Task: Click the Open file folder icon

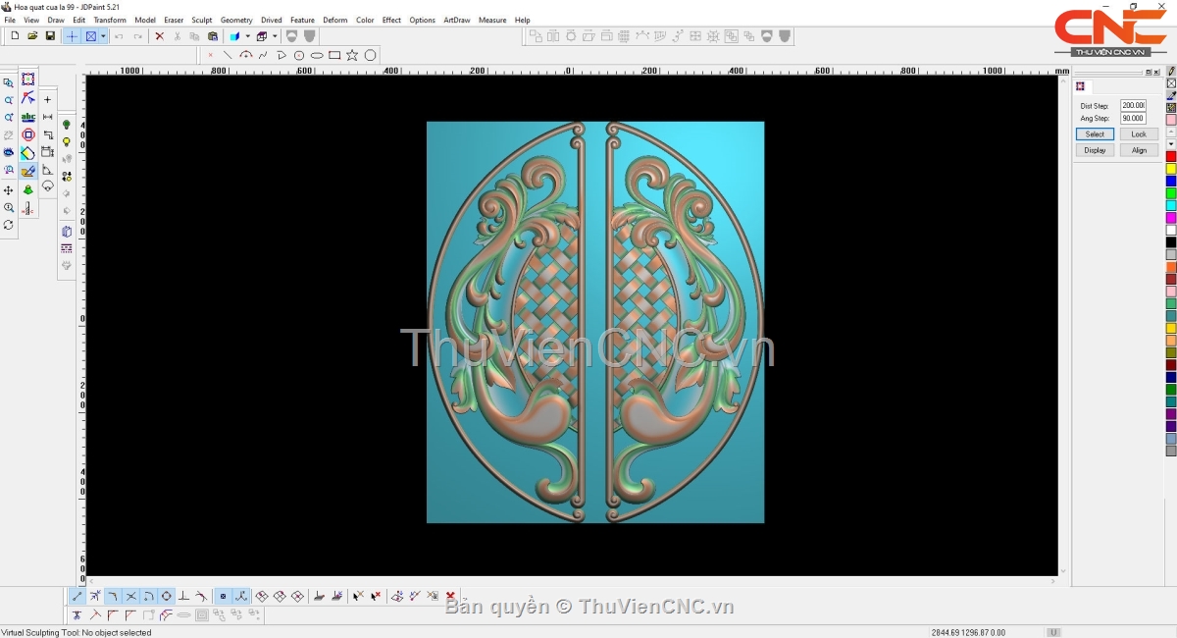Action: pos(32,36)
